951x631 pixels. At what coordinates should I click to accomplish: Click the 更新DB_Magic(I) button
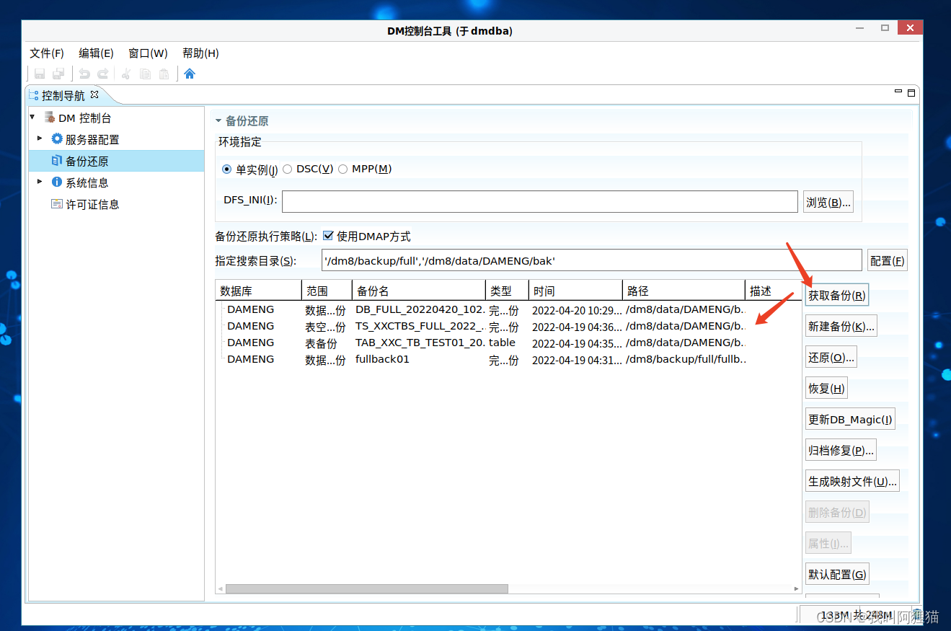coord(850,420)
